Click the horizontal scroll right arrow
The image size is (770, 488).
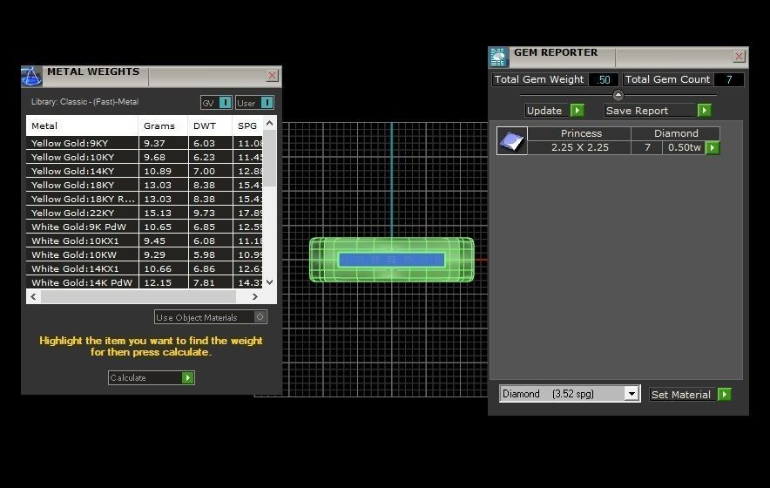pyautogui.click(x=255, y=296)
